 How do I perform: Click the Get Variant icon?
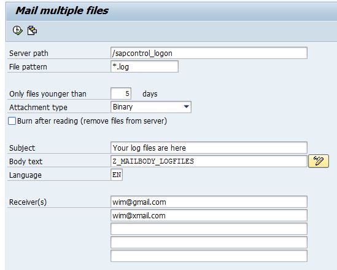32,30
